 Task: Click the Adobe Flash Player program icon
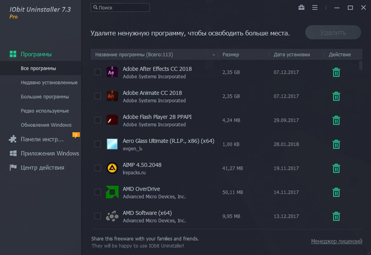tap(112, 121)
